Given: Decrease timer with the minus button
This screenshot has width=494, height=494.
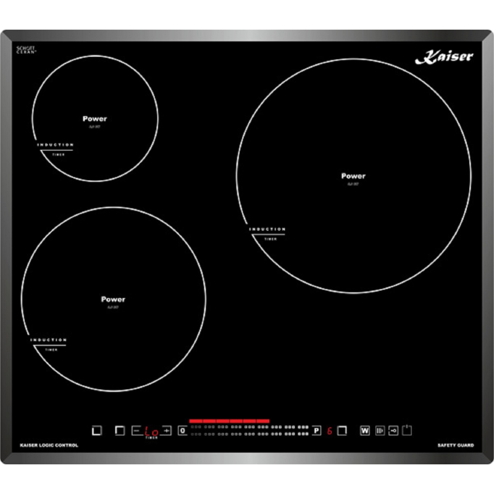Looking at the screenshot, I should (136, 430).
